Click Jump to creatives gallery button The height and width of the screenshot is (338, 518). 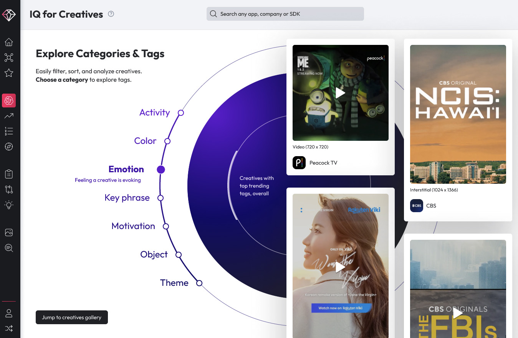[72, 317]
